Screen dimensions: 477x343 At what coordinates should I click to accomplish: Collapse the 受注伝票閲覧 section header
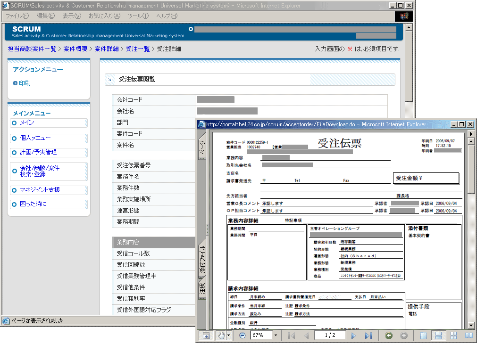[110, 80]
